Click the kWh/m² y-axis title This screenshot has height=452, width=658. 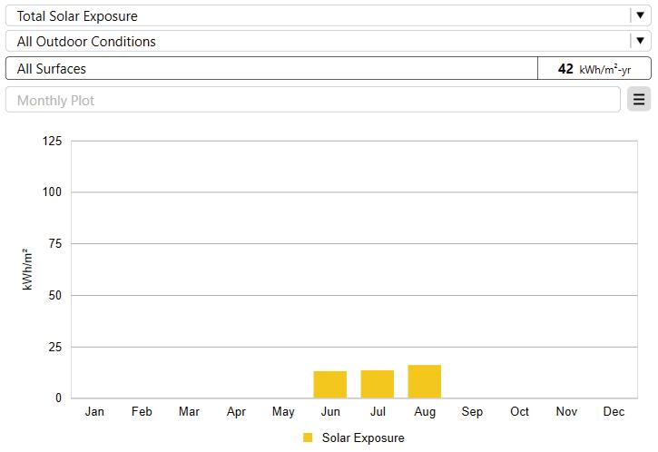tap(28, 270)
